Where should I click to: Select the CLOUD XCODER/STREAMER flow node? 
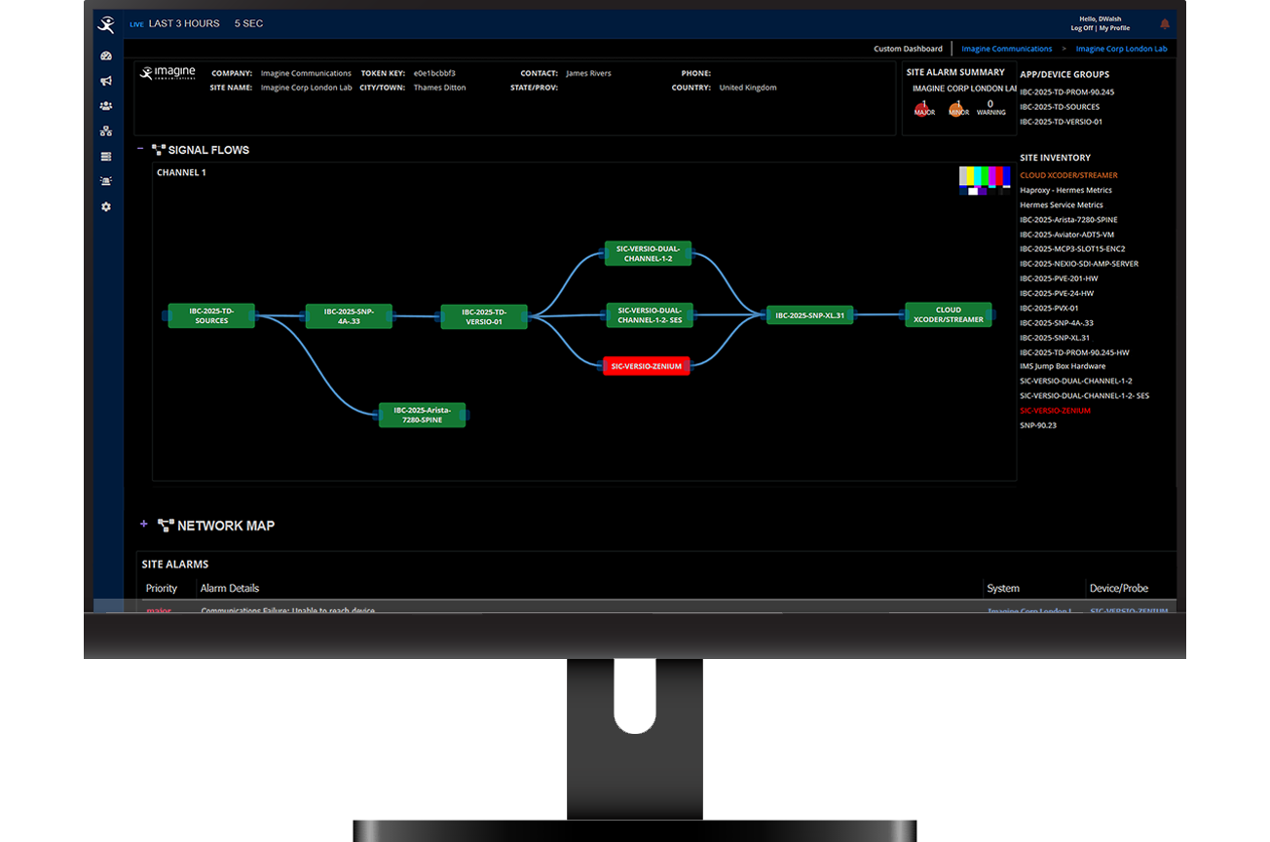[x=948, y=314]
